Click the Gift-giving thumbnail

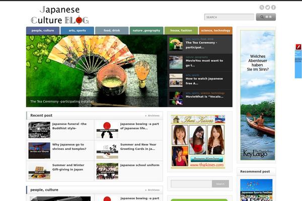[x=39, y=171]
